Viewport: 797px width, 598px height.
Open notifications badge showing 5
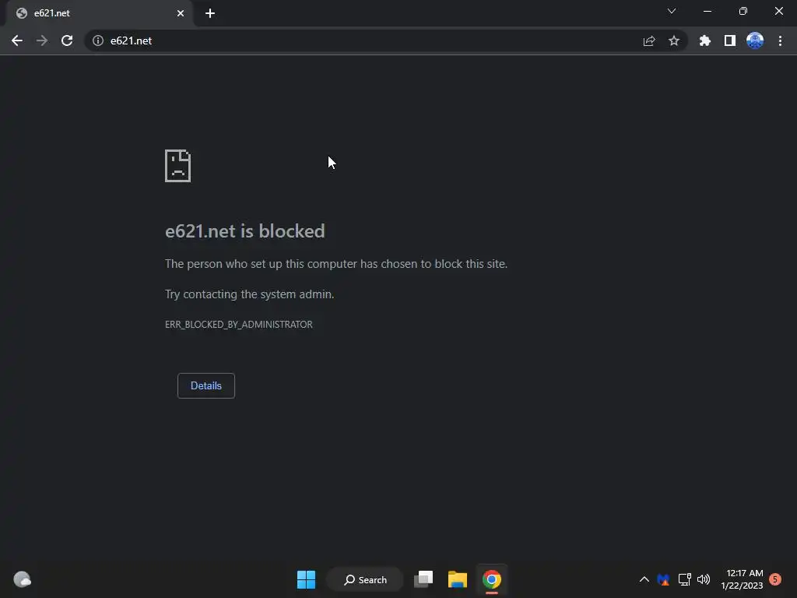point(775,579)
